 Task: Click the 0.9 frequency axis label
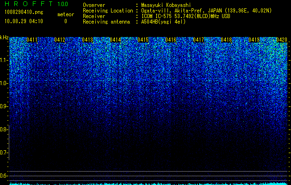click(x=3, y=106)
